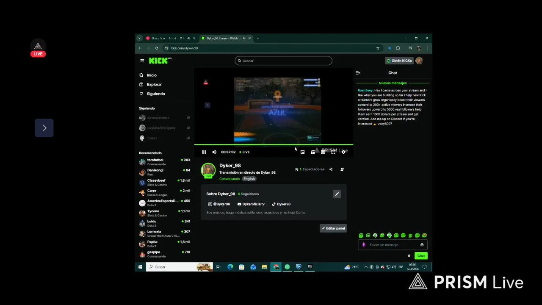Click the share stream icon
The image size is (542, 305).
pos(331,169)
